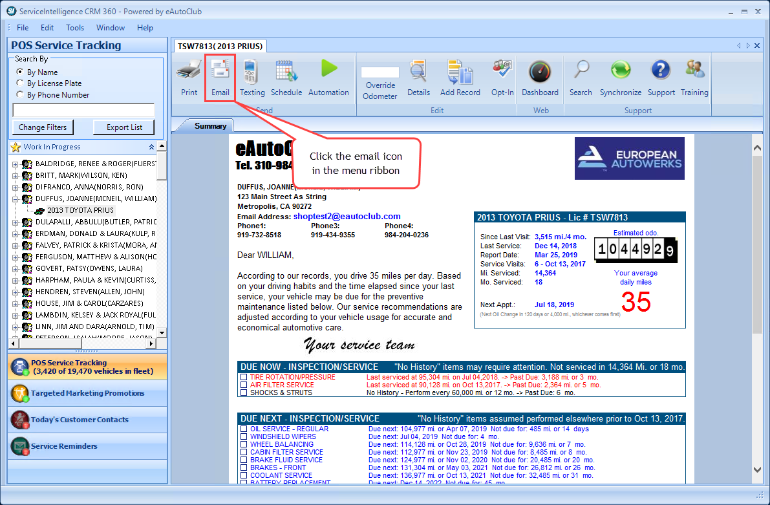Expand the DIFRANCO, ANNA tree node
The width and height of the screenshot is (770, 505).
16,188
